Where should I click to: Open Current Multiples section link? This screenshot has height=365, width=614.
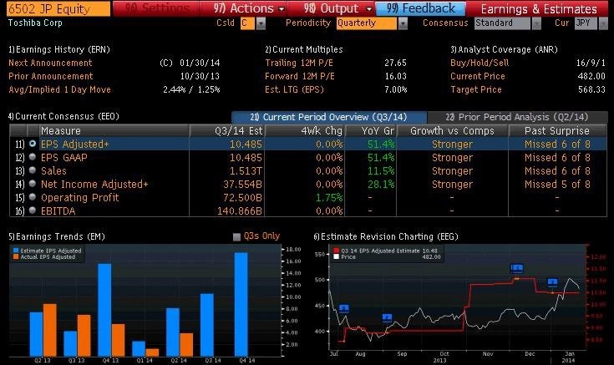(x=304, y=49)
